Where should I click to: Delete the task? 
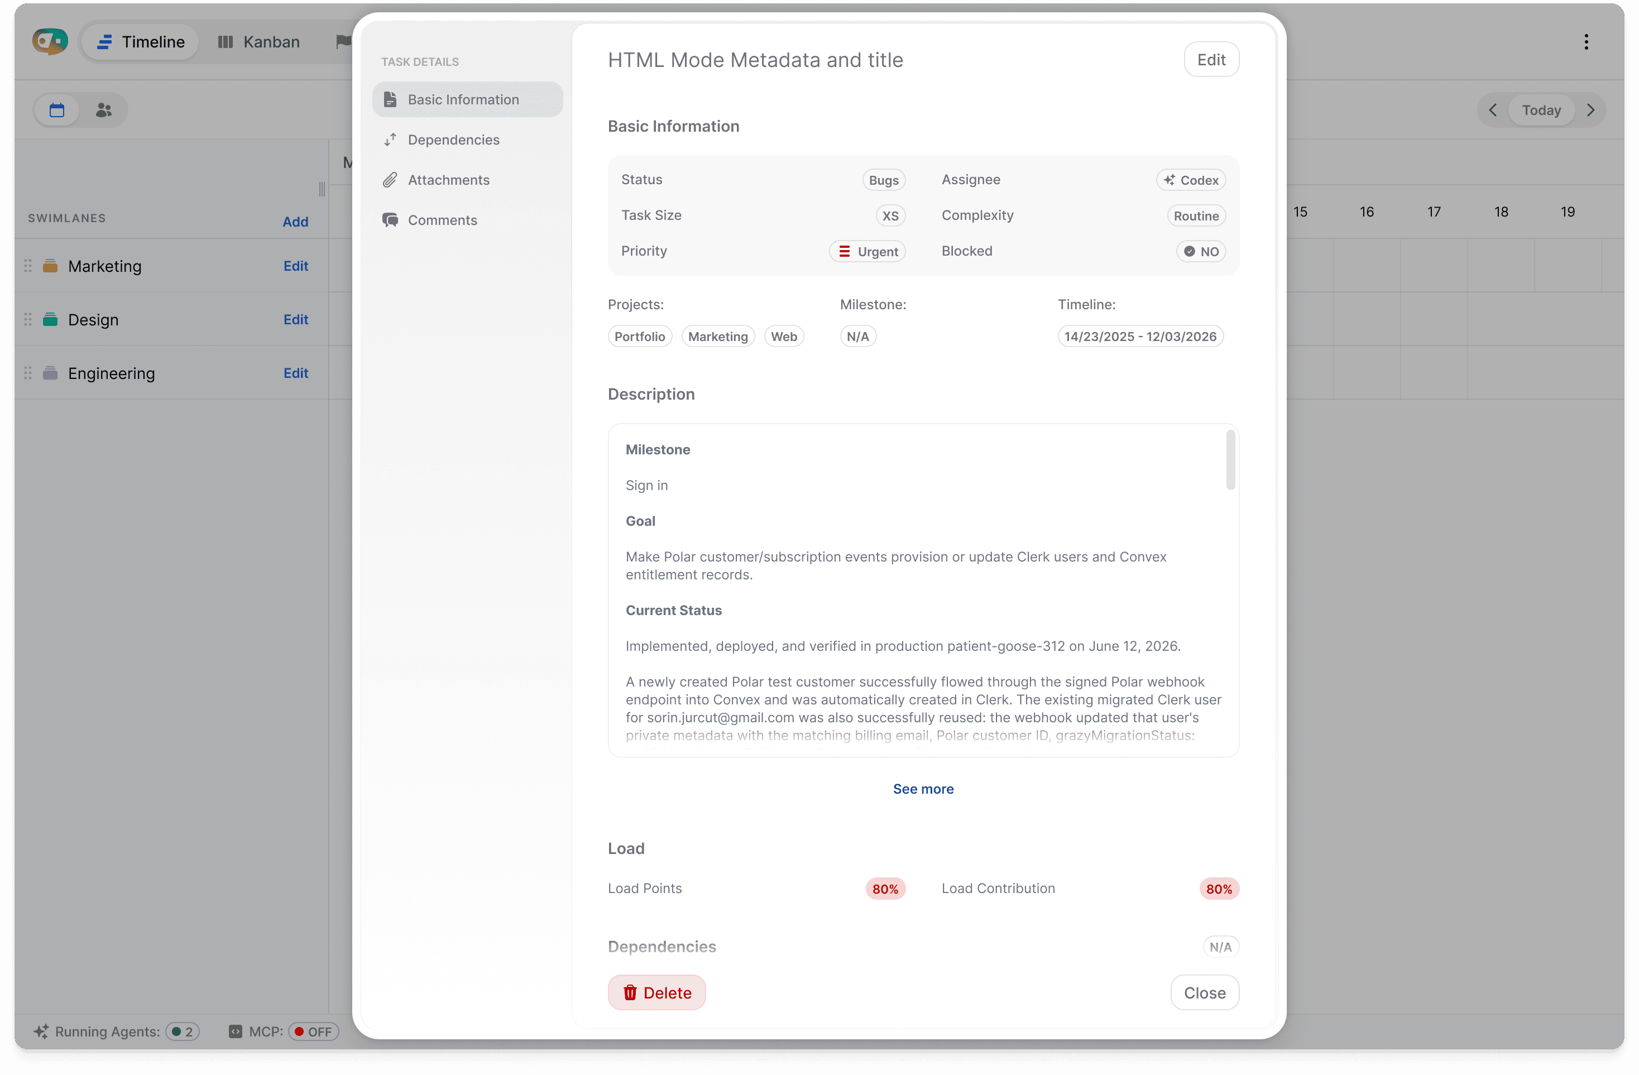[656, 993]
